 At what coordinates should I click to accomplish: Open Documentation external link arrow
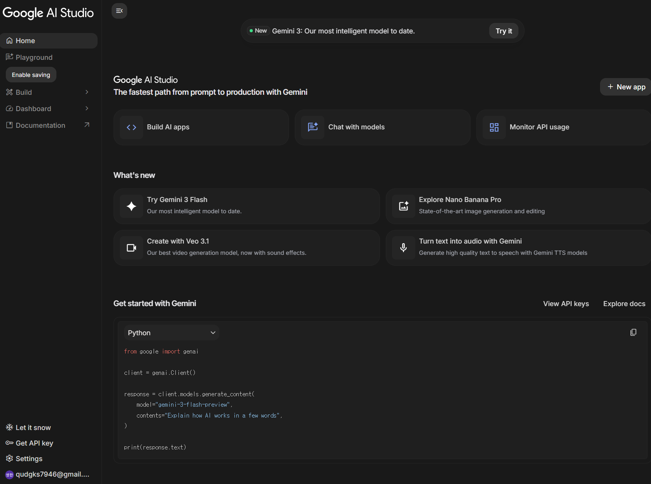[x=87, y=125]
